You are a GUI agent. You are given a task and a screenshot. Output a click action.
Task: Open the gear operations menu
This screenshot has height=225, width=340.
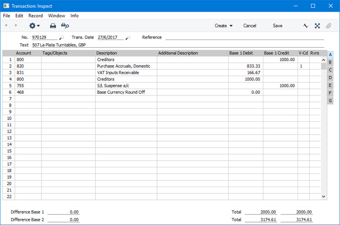point(35,26)
